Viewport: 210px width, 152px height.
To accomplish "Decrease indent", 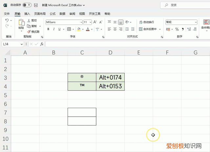I will (x=127, y=29).
